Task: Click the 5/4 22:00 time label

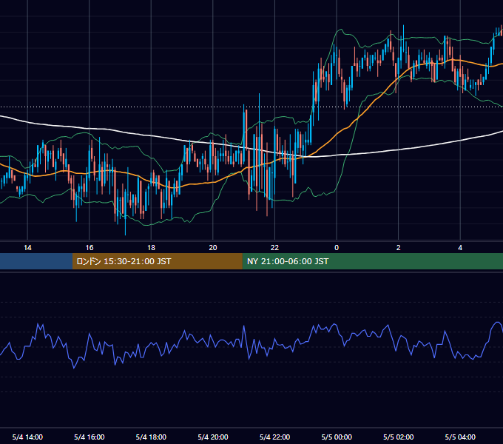Action: (274, 437)
